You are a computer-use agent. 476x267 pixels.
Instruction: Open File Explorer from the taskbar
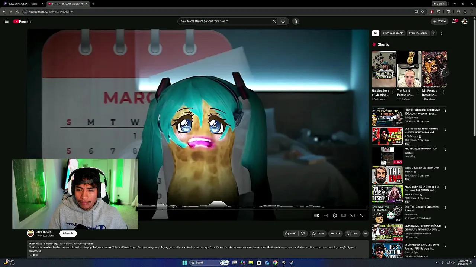[251, 263]
